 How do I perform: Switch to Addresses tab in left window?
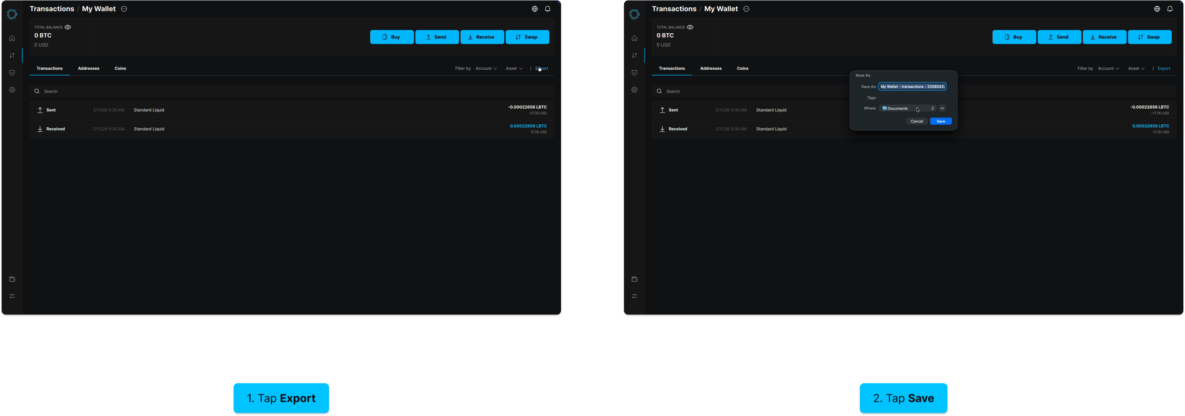tap(88, 69)
